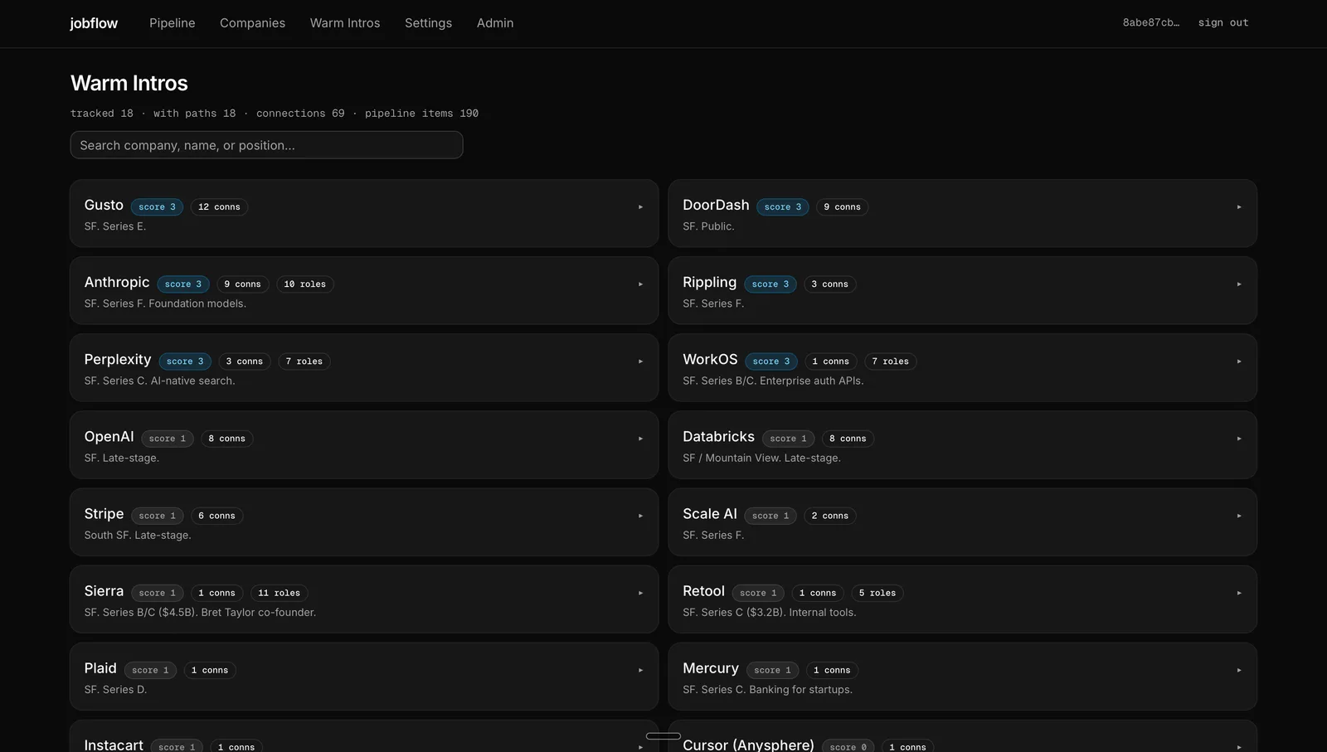Screen dimensions: 1327x752
Task: Click 'Bret Taylor co-founder' description
Action: click(257, 613)
